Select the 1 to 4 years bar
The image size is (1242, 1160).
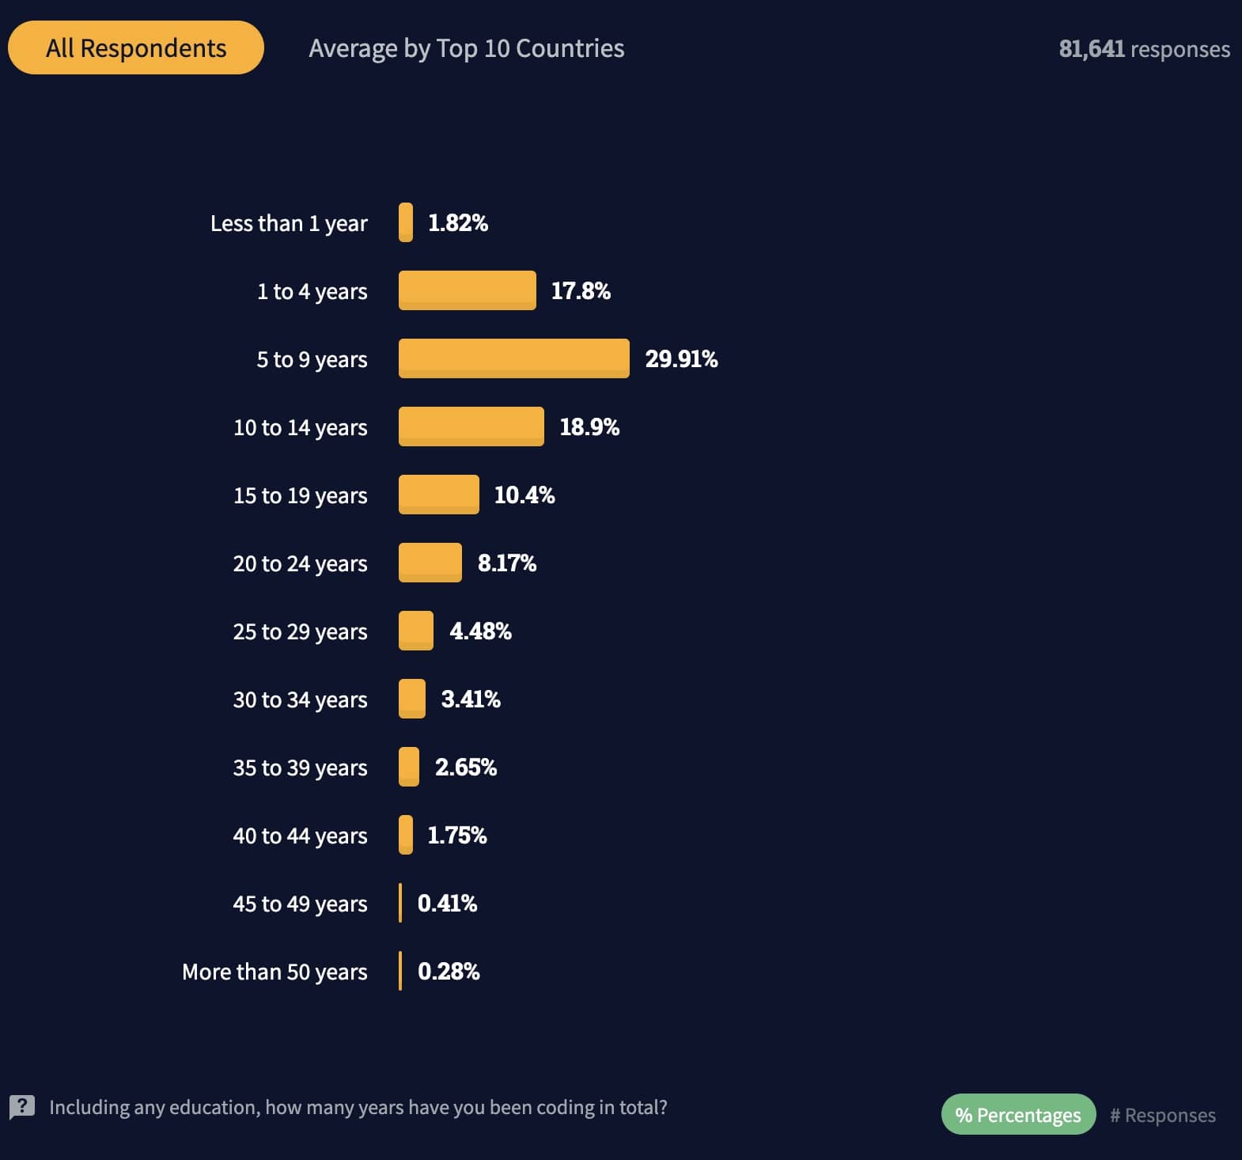(467, 290)
